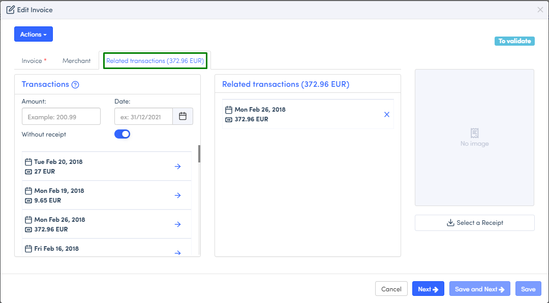Click arrow beside Fri Feb 16 transaction
549x303 pixels.
point(177,252)
